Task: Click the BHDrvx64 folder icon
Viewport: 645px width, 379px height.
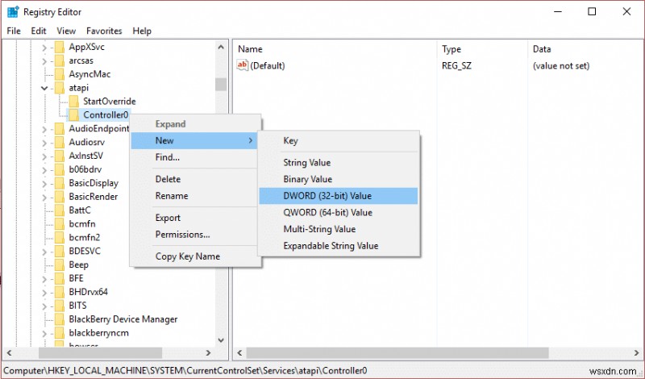Action: point(60,291)
